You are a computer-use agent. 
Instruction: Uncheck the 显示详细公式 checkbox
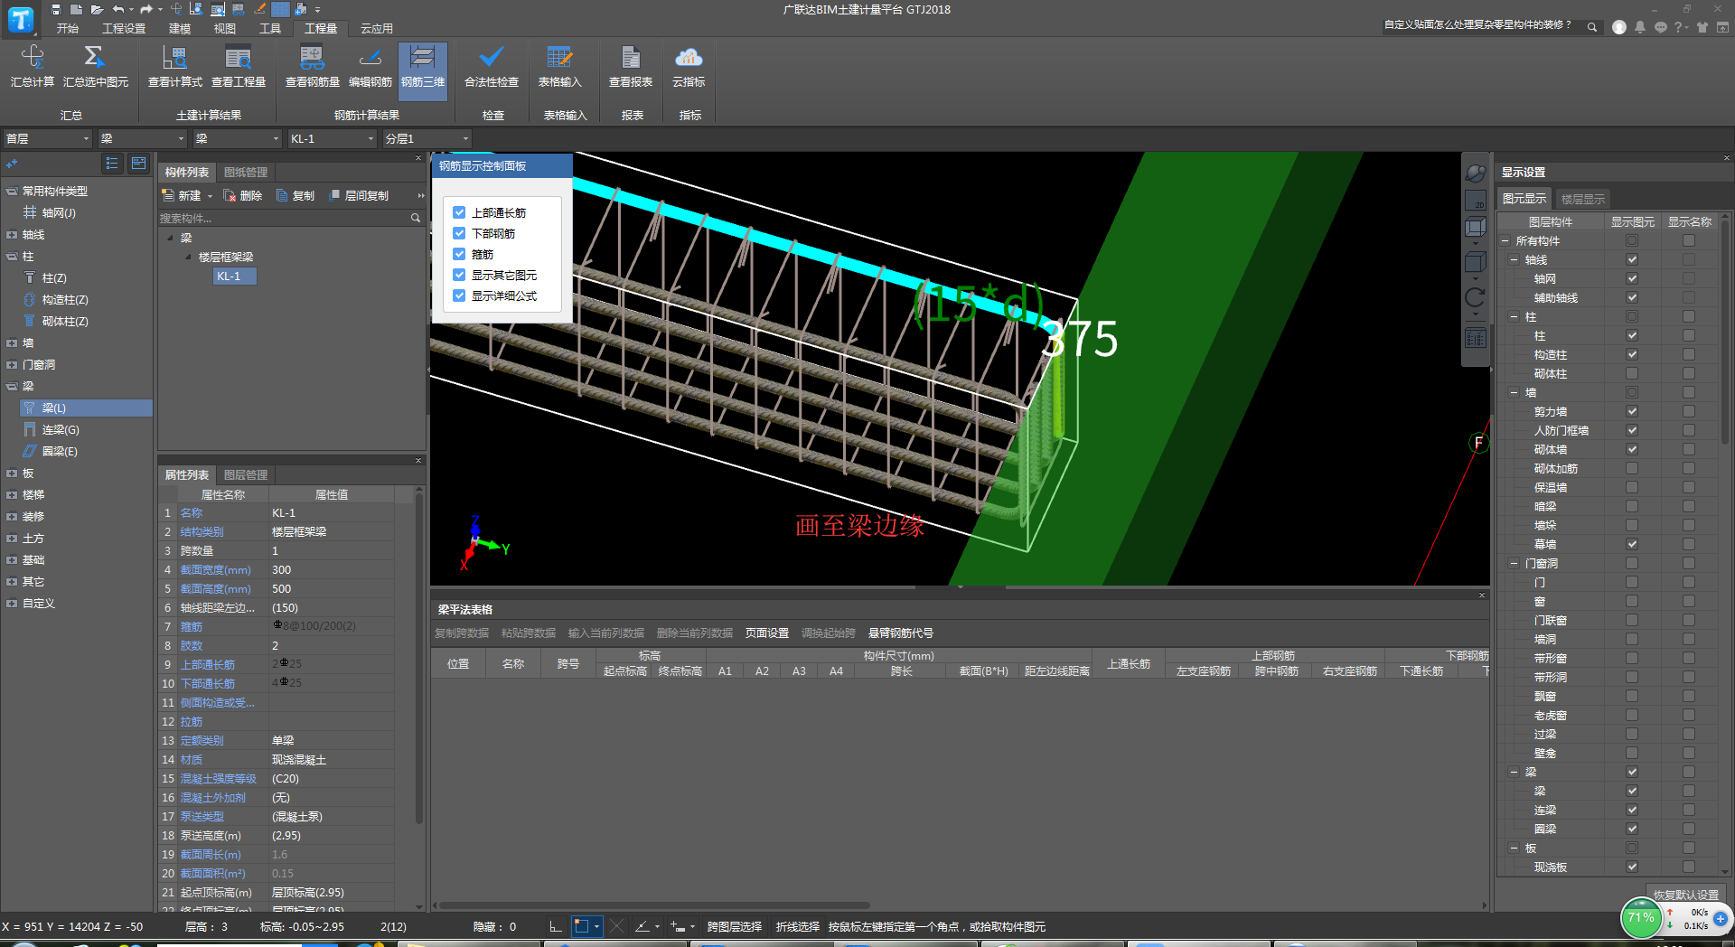pos(459,295)
